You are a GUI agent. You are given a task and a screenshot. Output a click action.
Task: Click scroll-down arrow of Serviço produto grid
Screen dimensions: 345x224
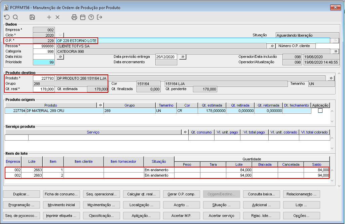[x=332, y=148]
